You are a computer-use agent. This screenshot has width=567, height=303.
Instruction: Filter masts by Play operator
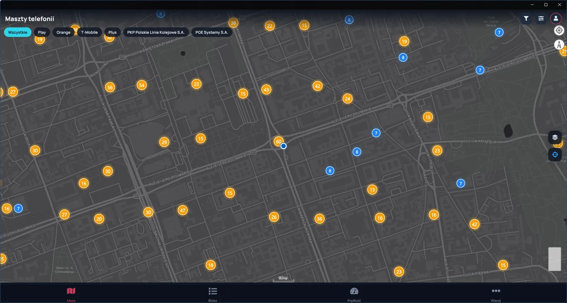pyautogui.click(x=42, y=32)
